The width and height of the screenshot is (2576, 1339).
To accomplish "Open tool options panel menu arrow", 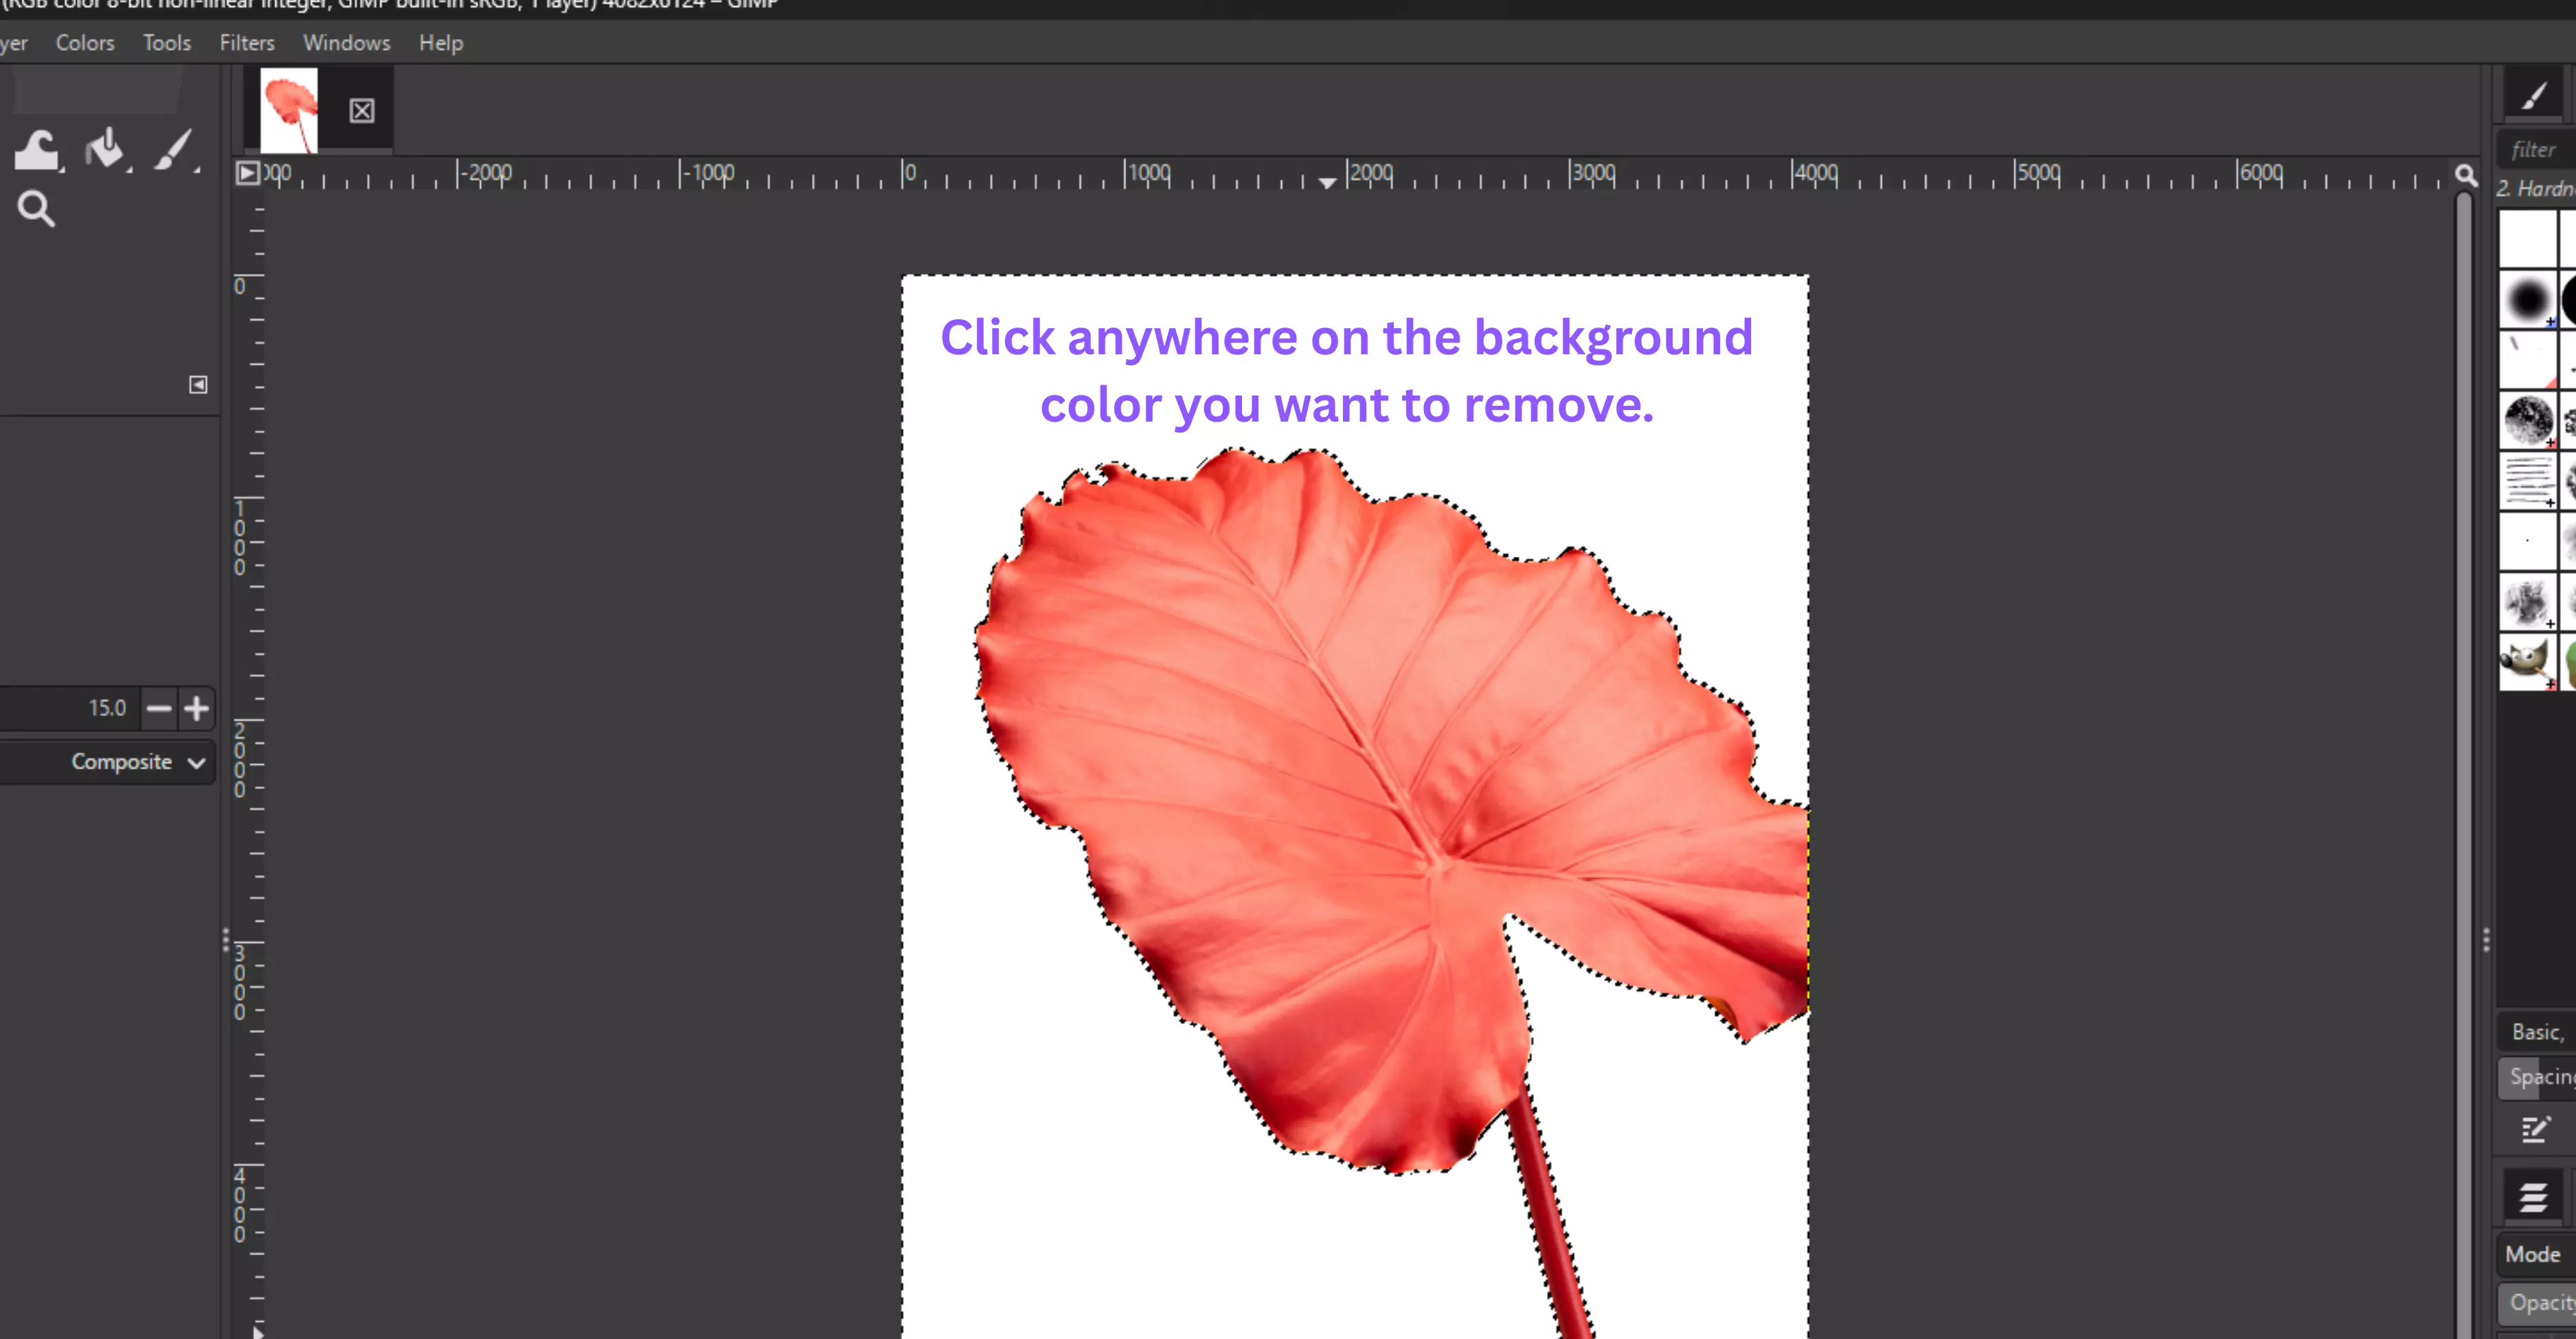I will click(x=198, y=385).
